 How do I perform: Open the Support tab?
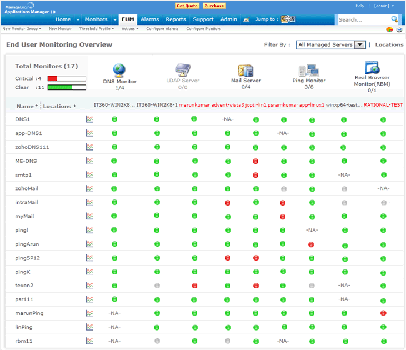pyautogui.click(x=203, y=19)
